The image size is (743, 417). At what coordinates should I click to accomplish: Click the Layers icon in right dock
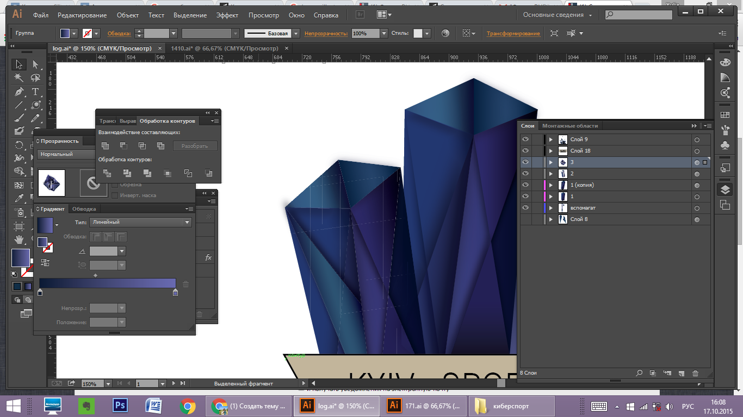(x=725, y=189)
